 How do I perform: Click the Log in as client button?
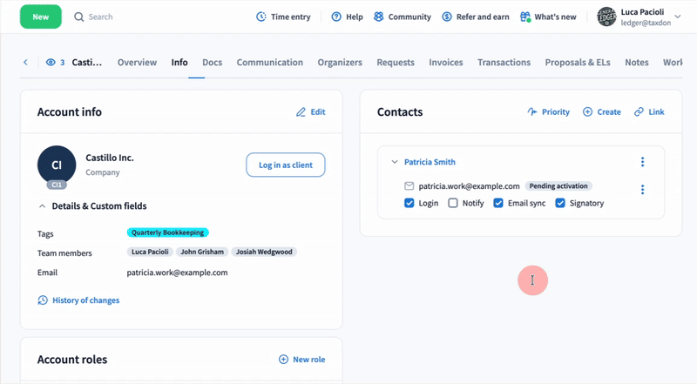(x=286, y=165)
